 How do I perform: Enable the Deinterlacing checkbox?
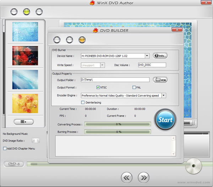pos(83,102)
